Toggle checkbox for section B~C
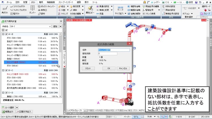 point(6,70)
